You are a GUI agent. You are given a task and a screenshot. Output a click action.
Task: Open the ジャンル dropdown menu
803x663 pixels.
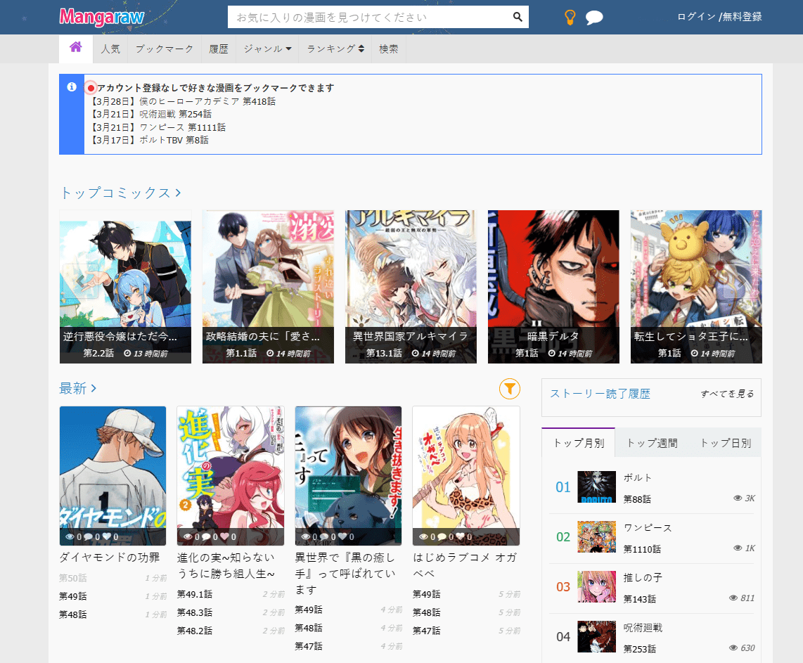pyautogui.click(x=267, y=49)
